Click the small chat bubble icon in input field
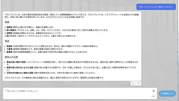Image resolution: width=179 pixels, height=101 pixels. click(6, 90)
